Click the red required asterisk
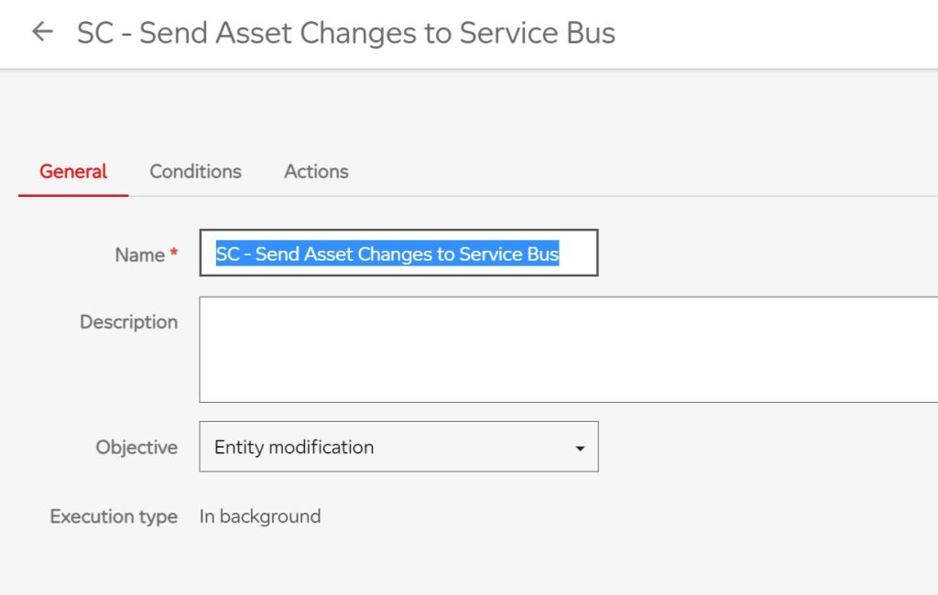Image resolution: width=938 pixels, height=595 pixels. (174, 254)
